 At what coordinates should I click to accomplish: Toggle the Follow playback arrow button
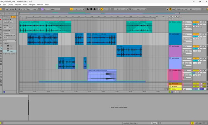point(71,9)
